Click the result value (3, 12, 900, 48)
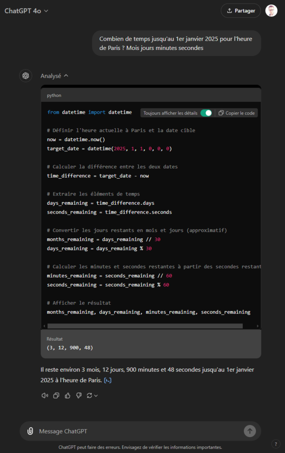This screenshot has height=453, width=285. pyautogui.click(x=70, y=348)
